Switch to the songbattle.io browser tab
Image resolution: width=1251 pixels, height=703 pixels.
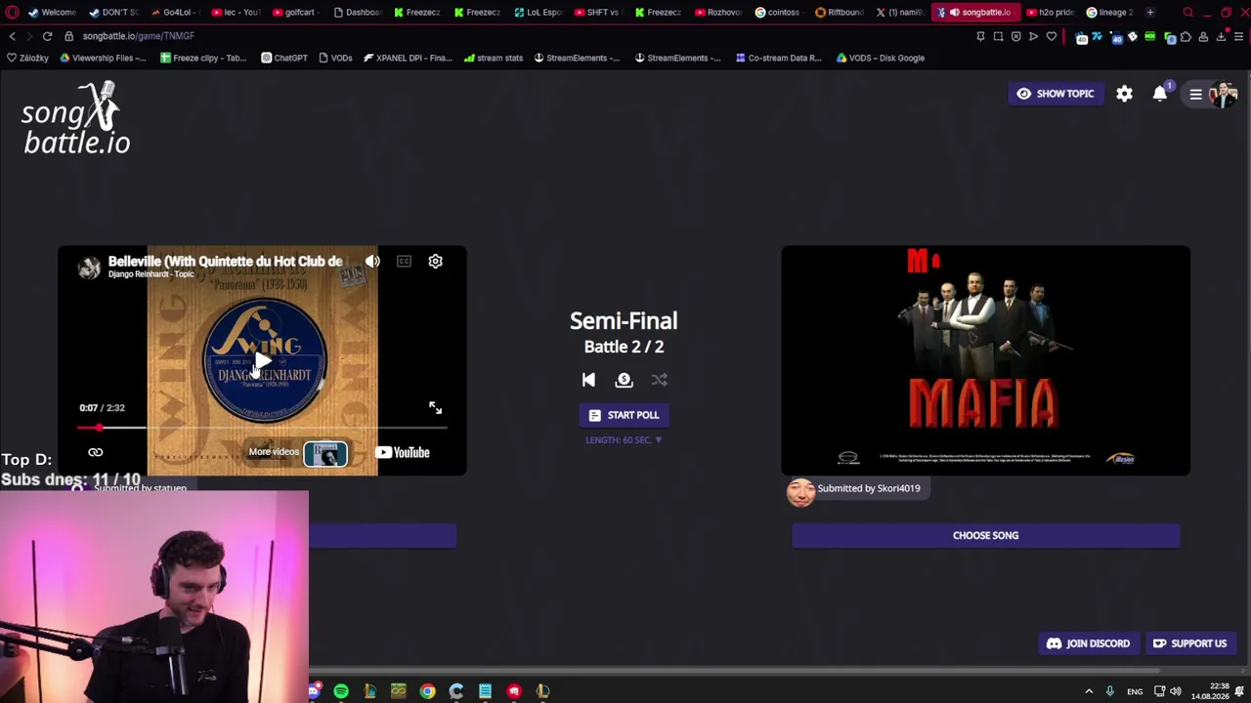tap(975, 13)
